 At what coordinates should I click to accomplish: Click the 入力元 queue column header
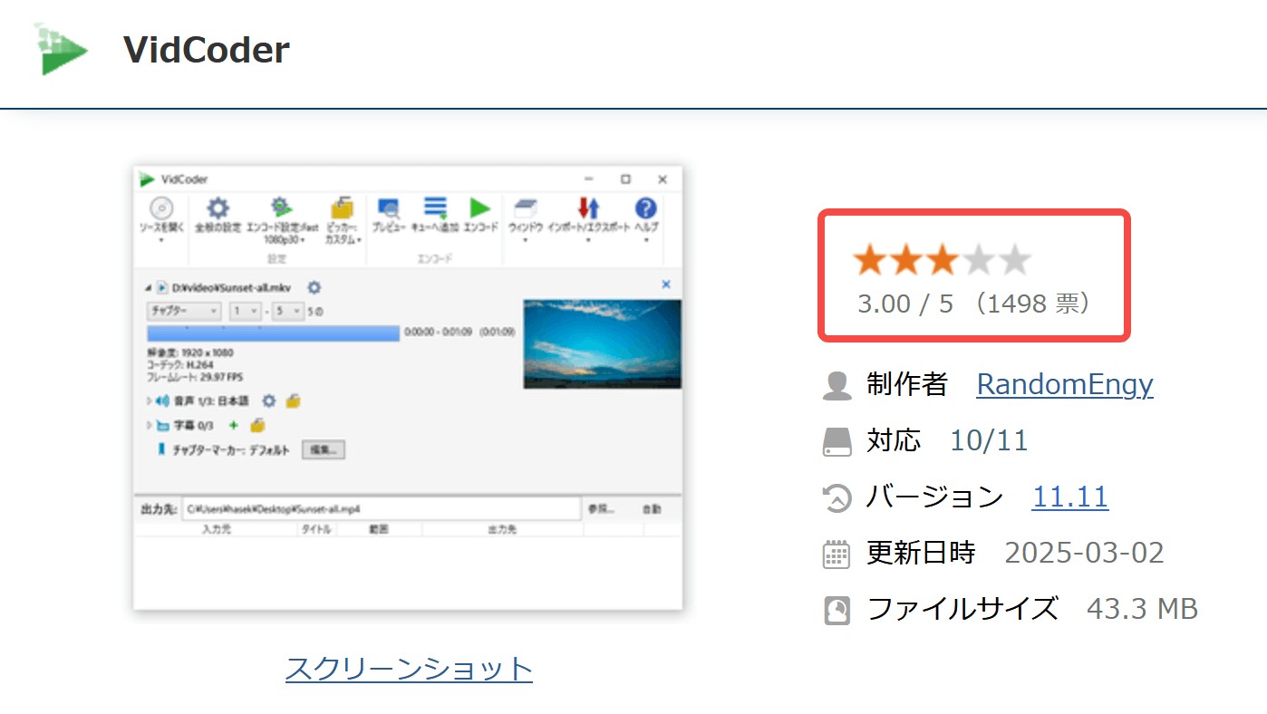217,529
